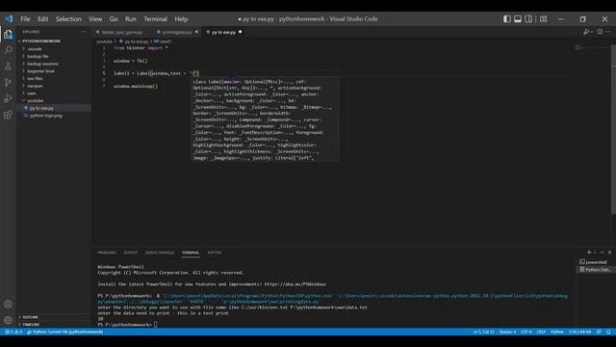Toggle primary side bar layout icon
Screen dimensions: 616x347
[x=507, y=19]
